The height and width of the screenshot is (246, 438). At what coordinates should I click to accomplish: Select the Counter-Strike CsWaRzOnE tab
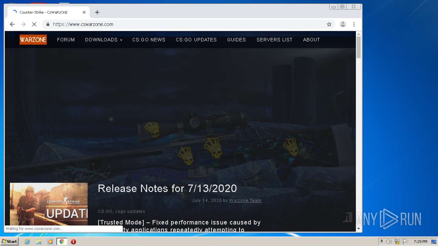48,12
